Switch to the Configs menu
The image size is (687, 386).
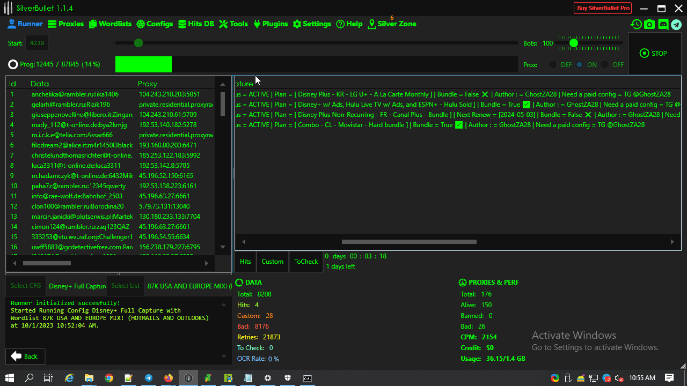tap(155, 24)
